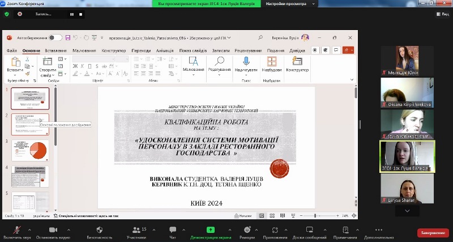Click the green encryption shield icon
The width and height of the screenshot is (453, 242).
7,14
